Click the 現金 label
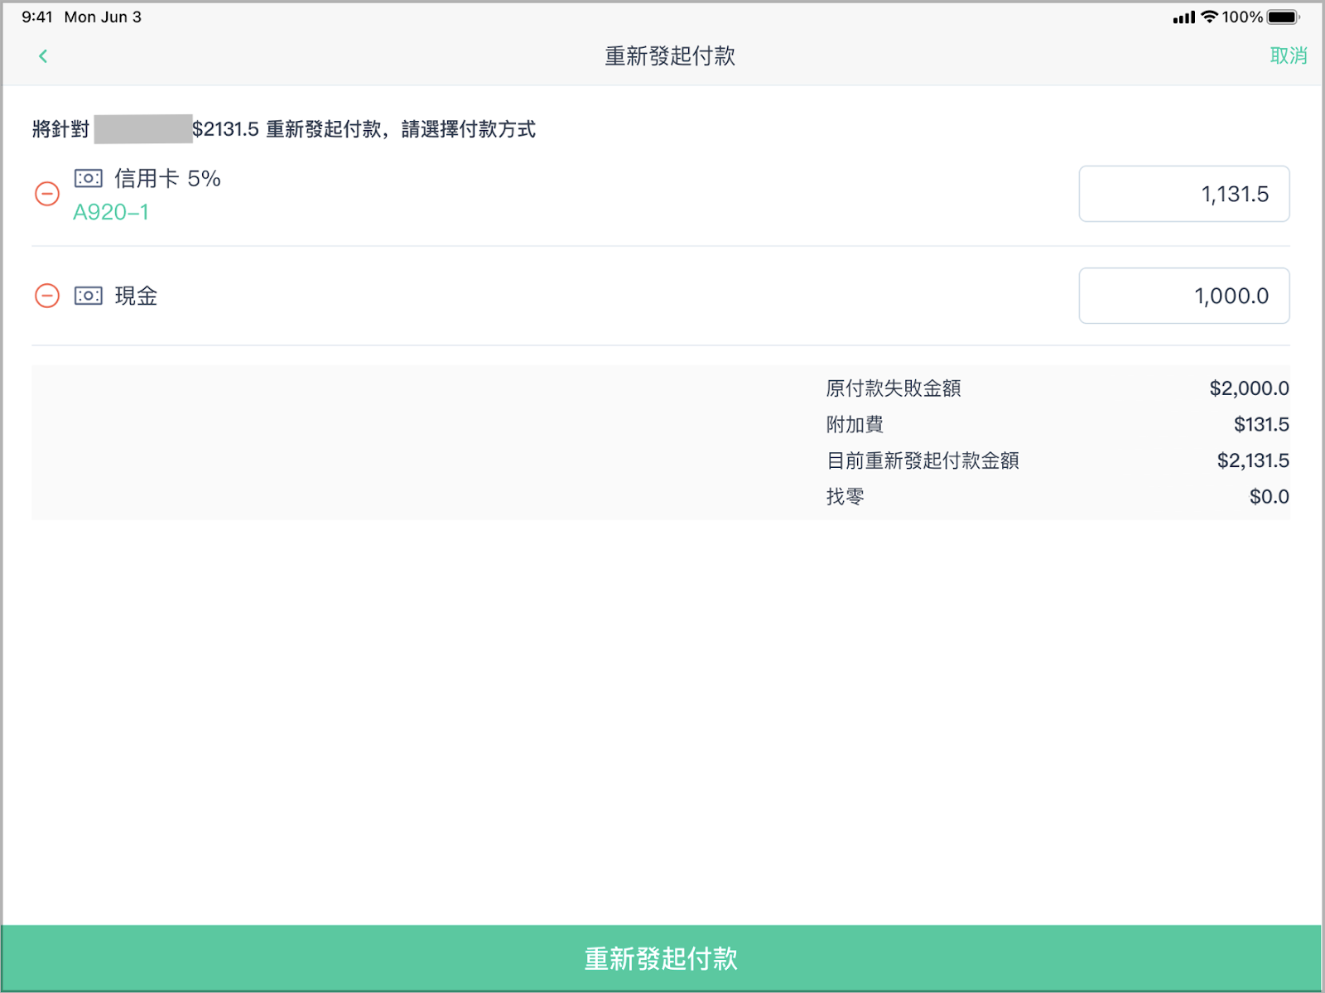This screenshot has height=993, width=1325. tap(136, 296)
